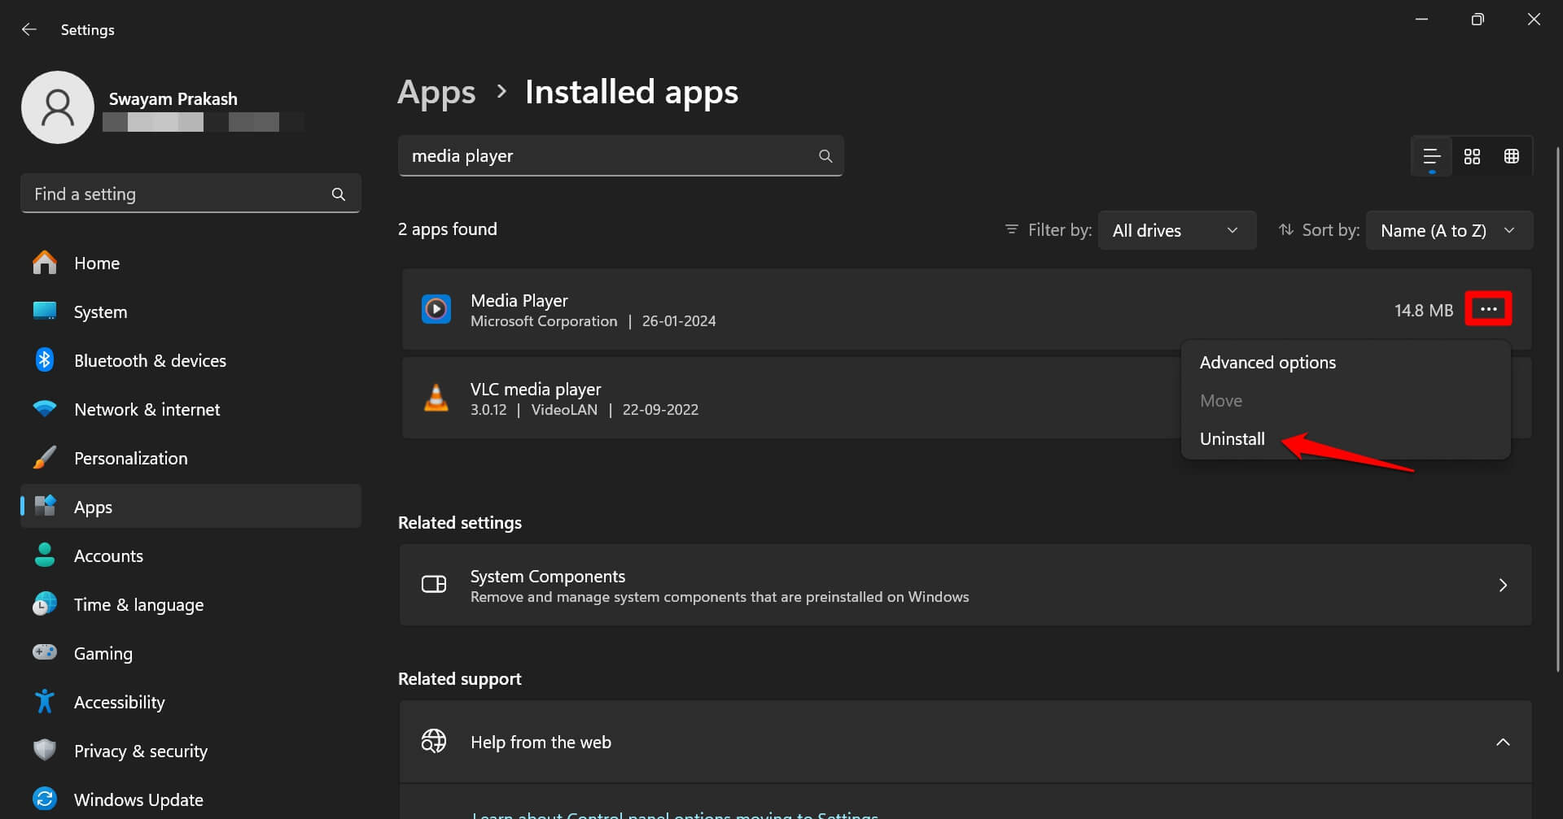Click the Bluetooth icon in the sidebar
This screenshot has height=819, width=1563.
(45, 359)
